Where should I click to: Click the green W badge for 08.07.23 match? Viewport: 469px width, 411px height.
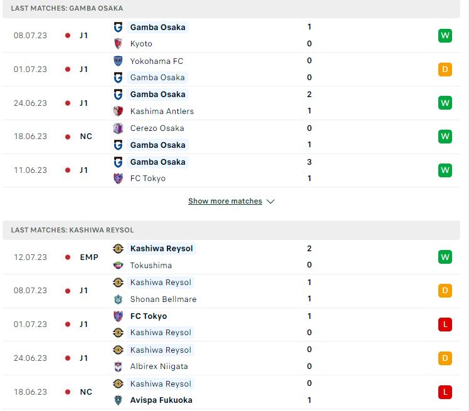[x=445, y=36]
